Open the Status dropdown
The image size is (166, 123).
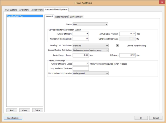[x=90, y=24]
